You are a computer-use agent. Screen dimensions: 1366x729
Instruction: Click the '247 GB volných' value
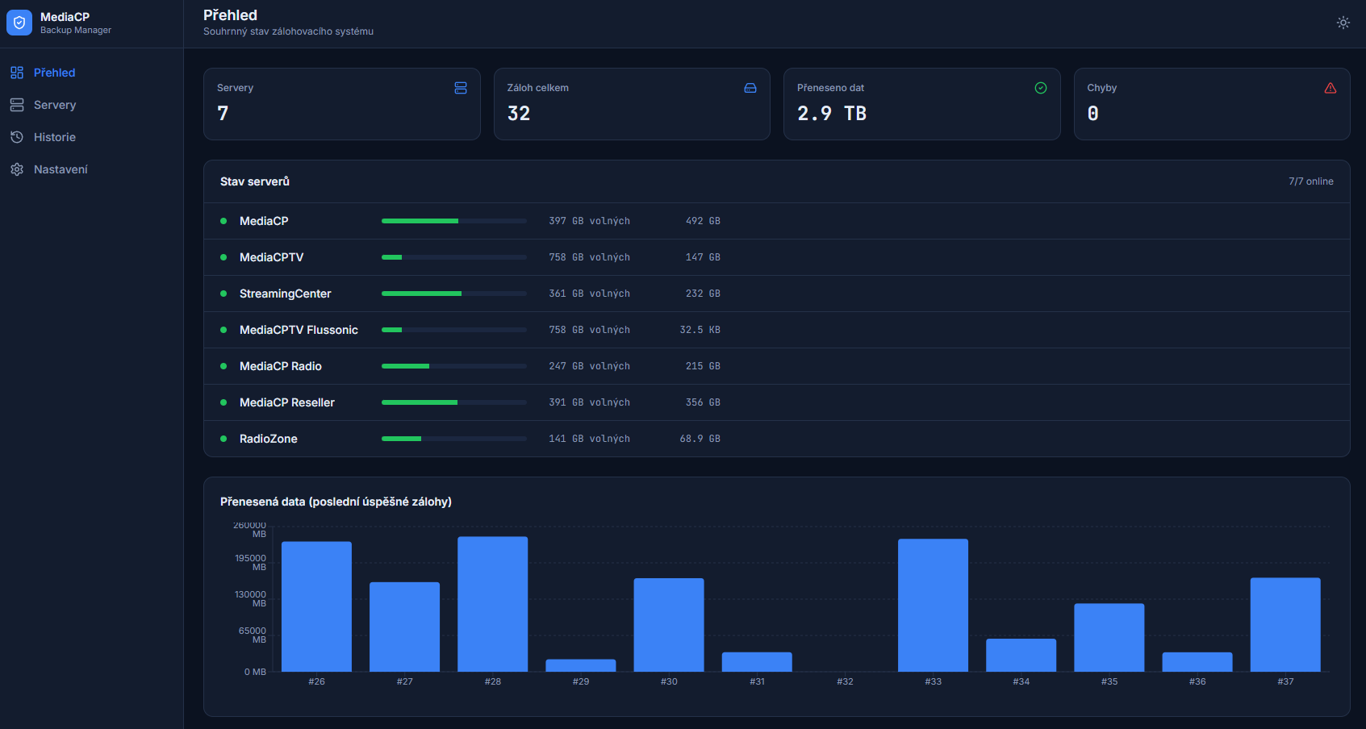click(x=590, y=366)
